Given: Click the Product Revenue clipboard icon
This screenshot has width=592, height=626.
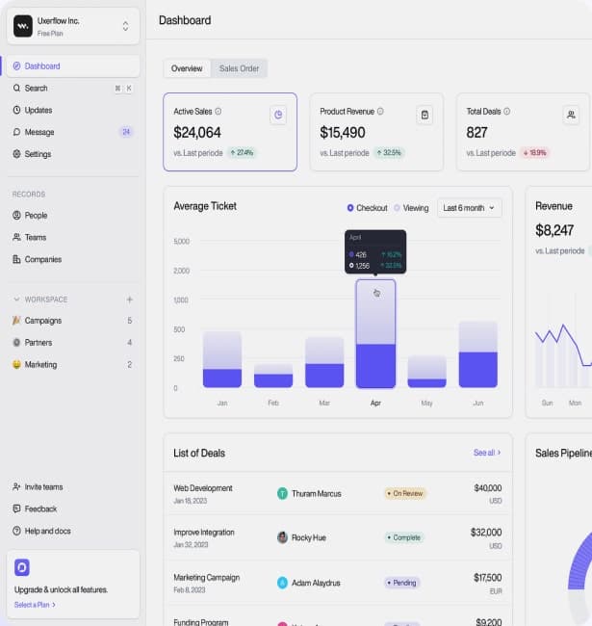Looking at the screenshot, I should point(425,115).
